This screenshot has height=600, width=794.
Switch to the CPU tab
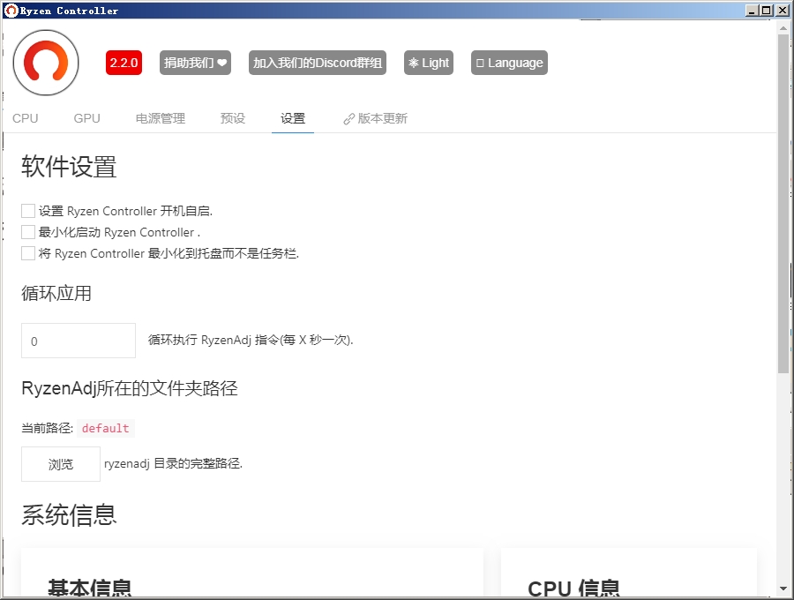(25, 117)
